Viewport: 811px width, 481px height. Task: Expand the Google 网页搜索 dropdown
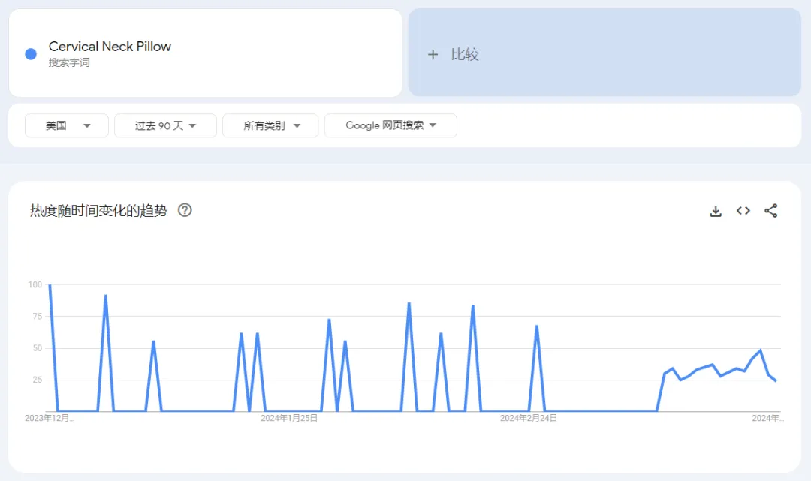click(390, 125)
